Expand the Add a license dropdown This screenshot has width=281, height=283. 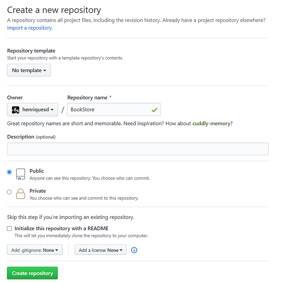click(100, 250)
